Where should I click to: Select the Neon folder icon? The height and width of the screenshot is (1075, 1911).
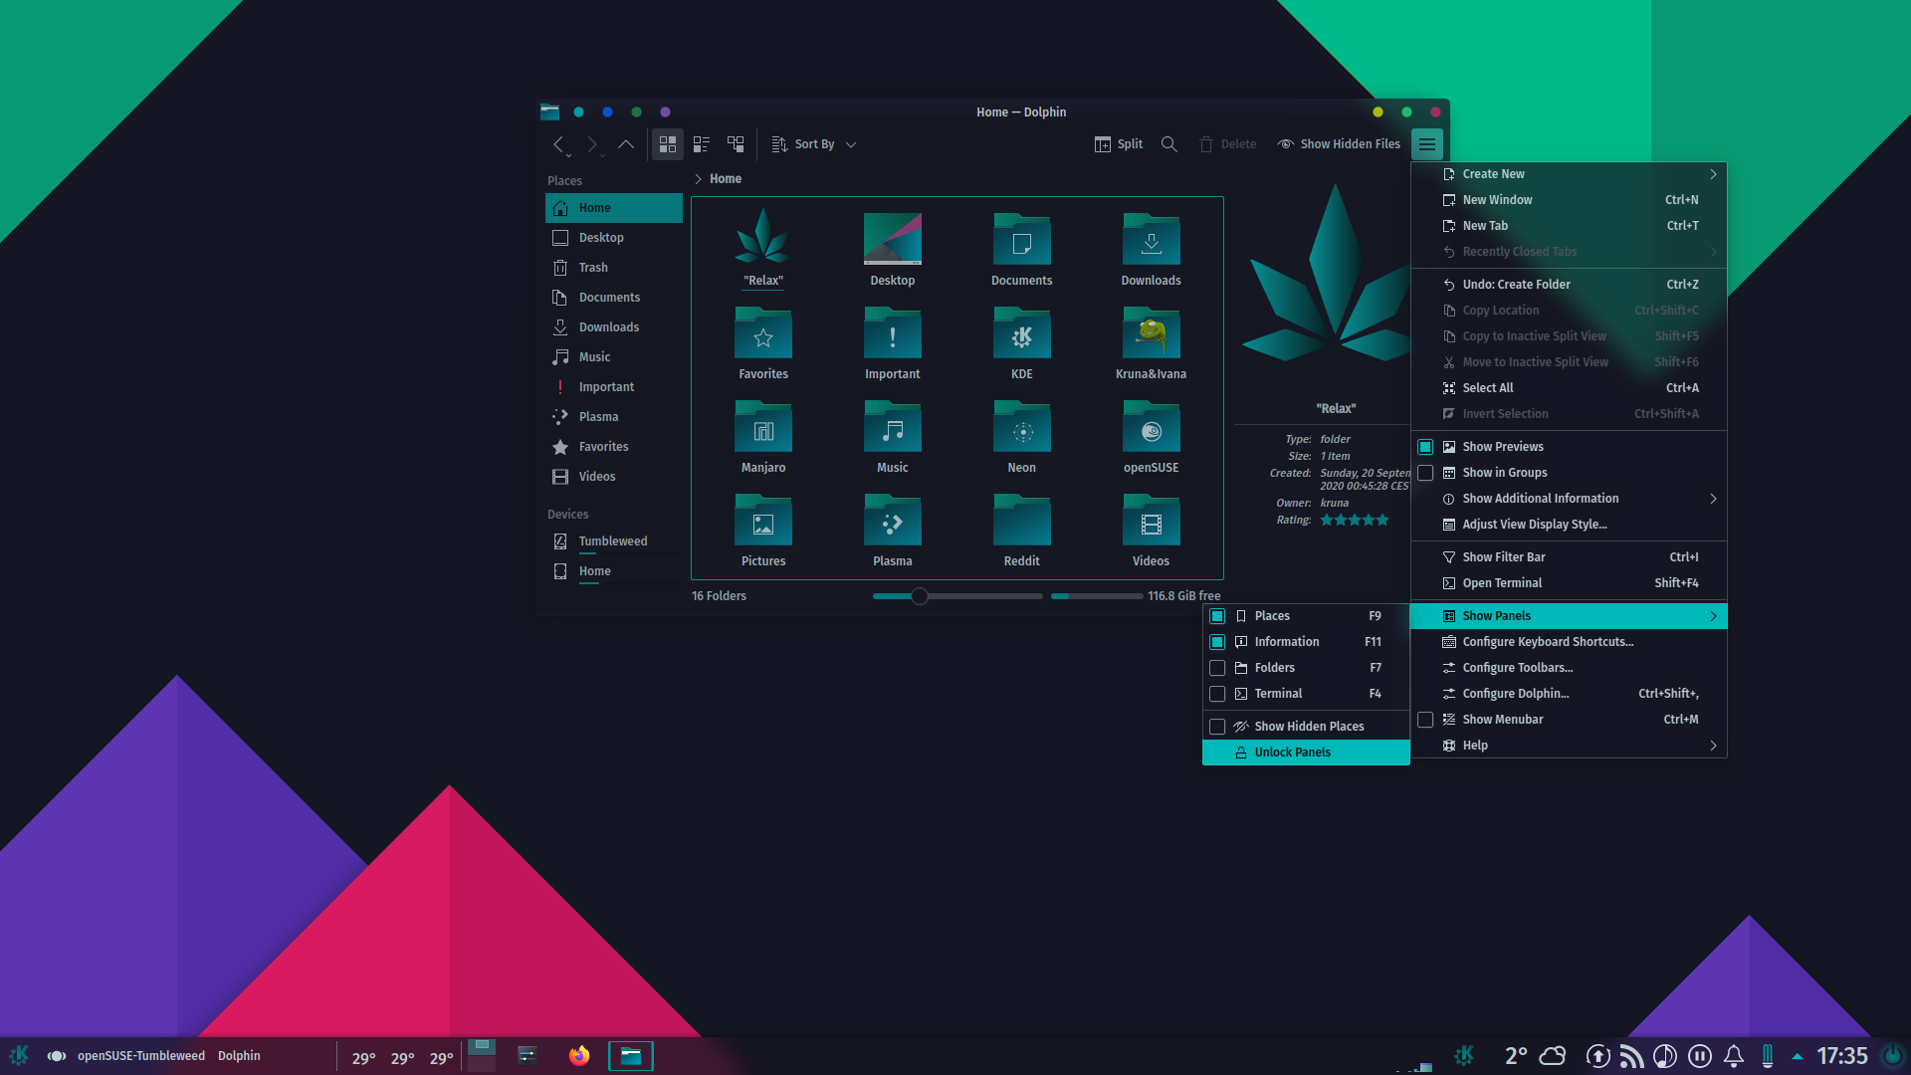[x=1022, y=426]
